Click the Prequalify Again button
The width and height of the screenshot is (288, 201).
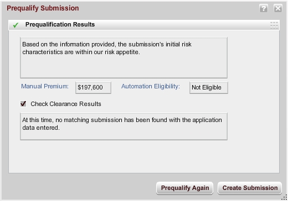(185, 188)
